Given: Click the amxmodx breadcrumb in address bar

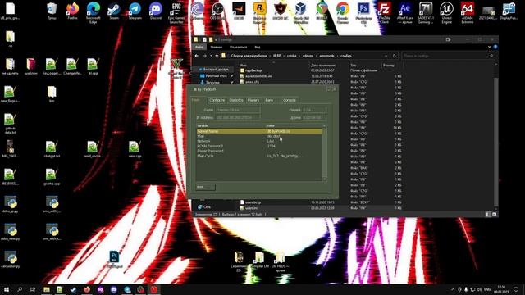Looking at the screenshot, I should pos(326,56).
